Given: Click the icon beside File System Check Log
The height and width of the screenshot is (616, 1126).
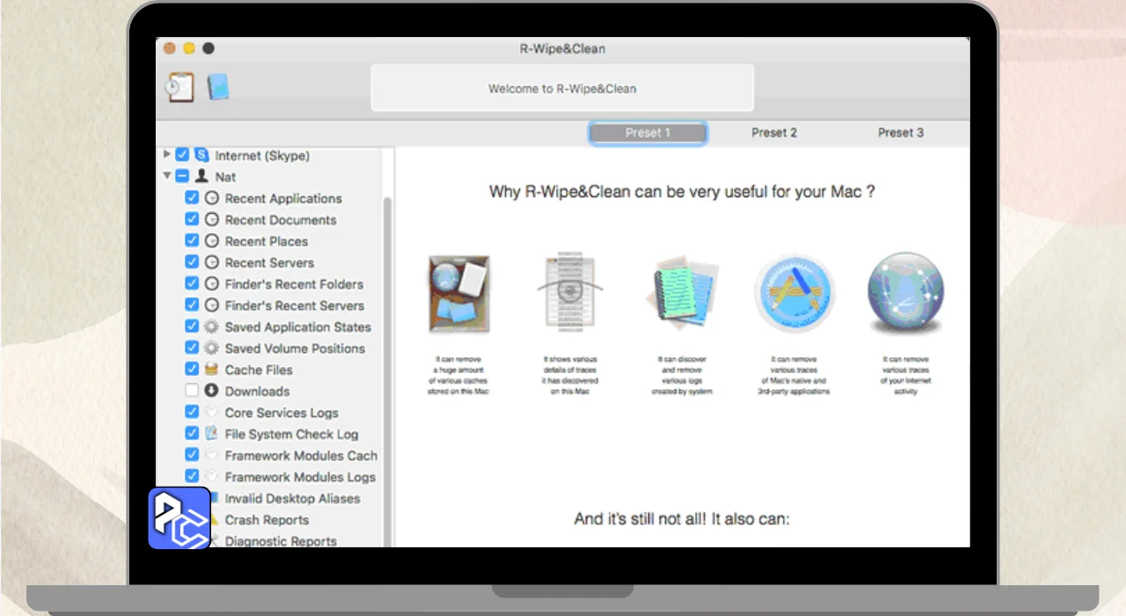Looking at the screenshot, I should coord(211,434).
